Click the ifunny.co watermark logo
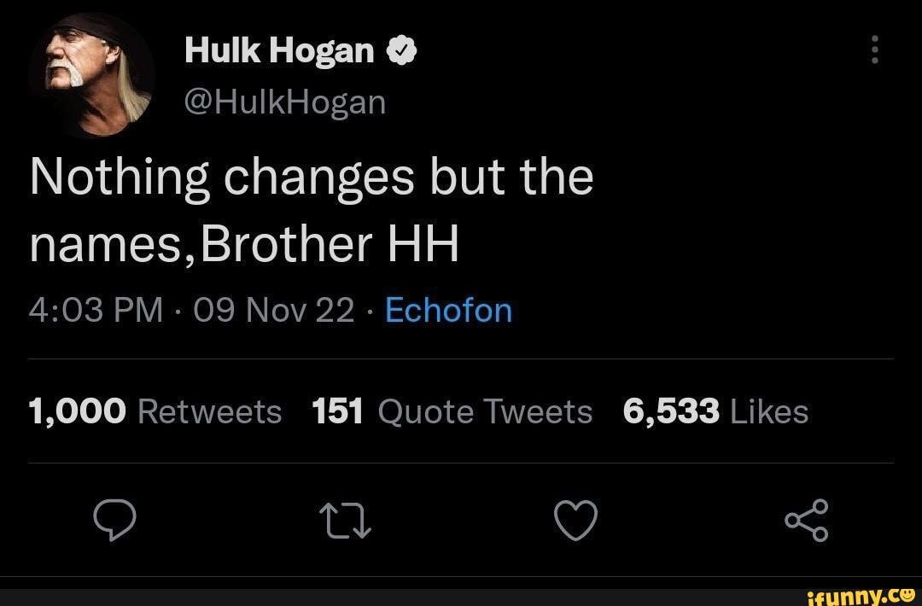 point(858,595)
